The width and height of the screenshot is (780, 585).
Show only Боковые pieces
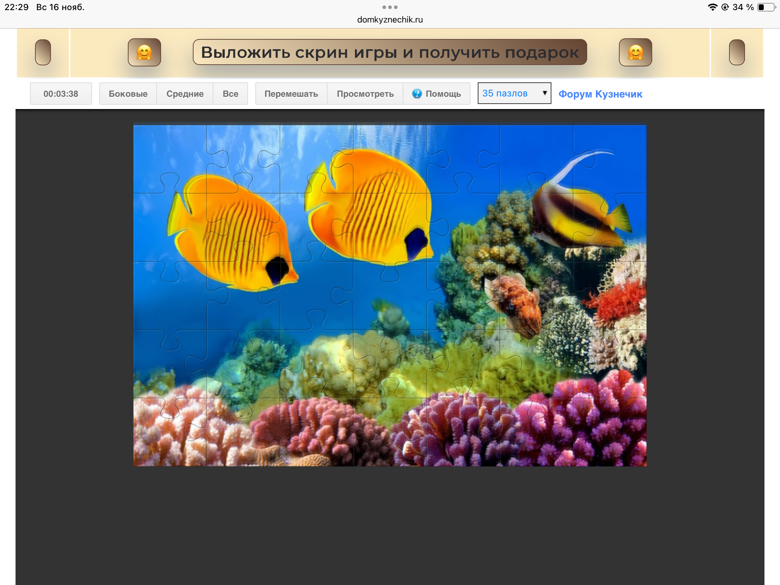click(x=128, y=94)
